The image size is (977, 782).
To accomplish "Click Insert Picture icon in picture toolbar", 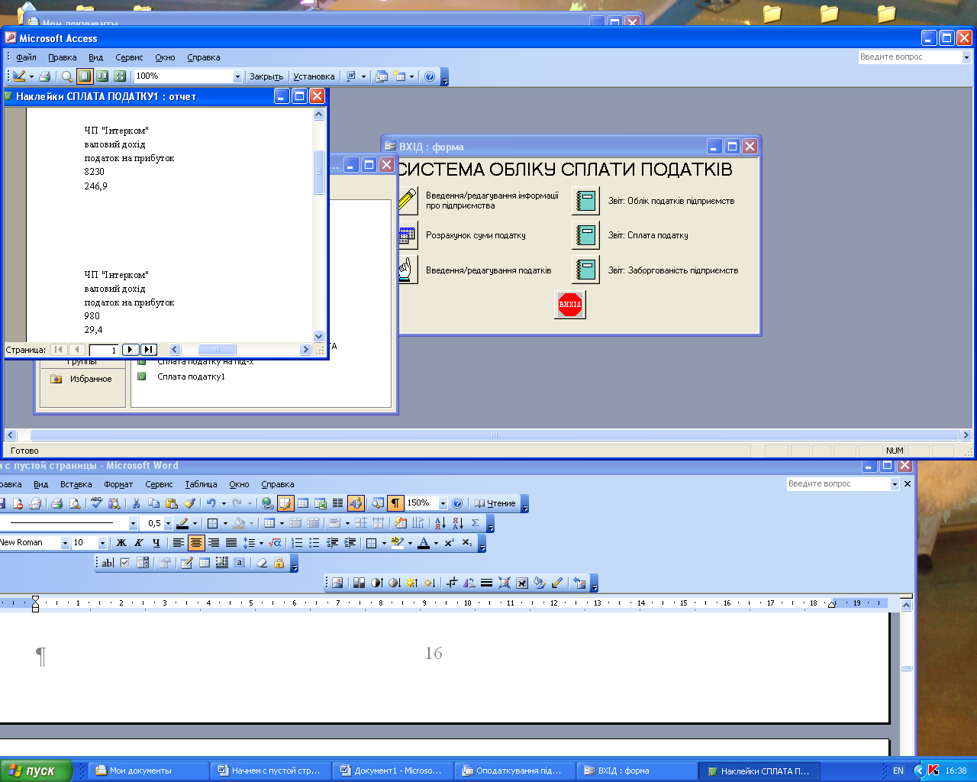I will (337, 583).
